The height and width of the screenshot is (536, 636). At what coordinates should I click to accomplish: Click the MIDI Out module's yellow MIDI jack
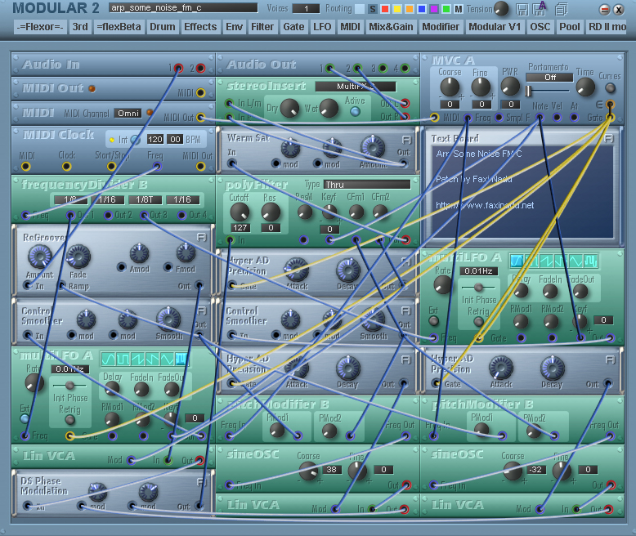tap(201, 93)
